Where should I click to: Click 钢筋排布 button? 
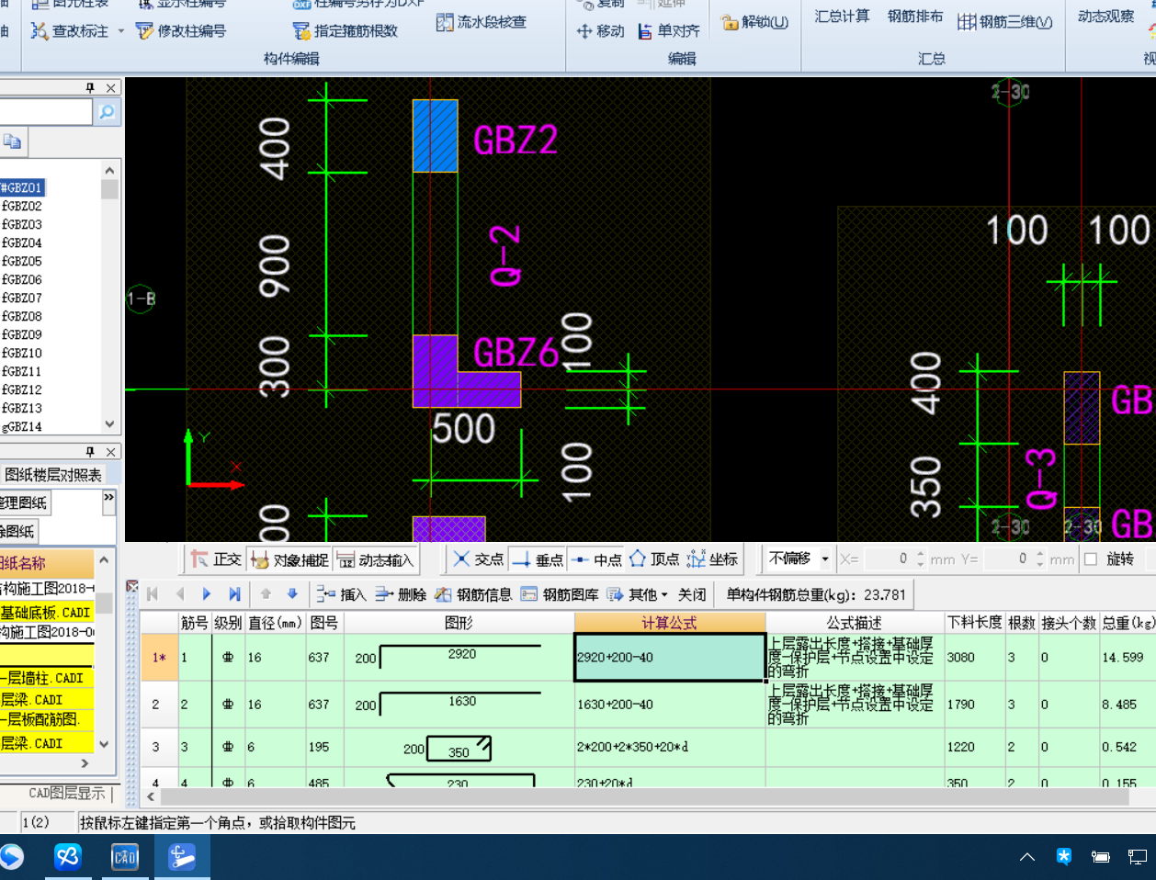pyautogui.click(x=915, y=17)
